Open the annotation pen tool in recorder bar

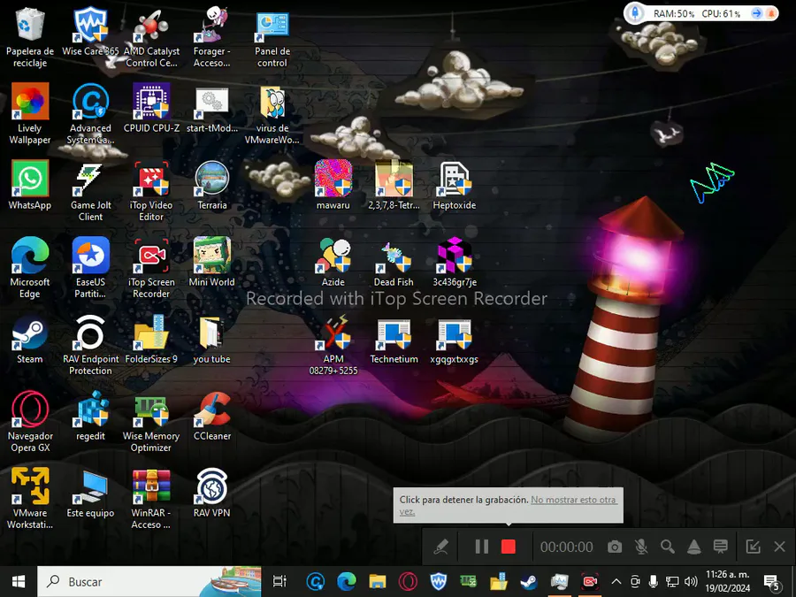(440, 547)
